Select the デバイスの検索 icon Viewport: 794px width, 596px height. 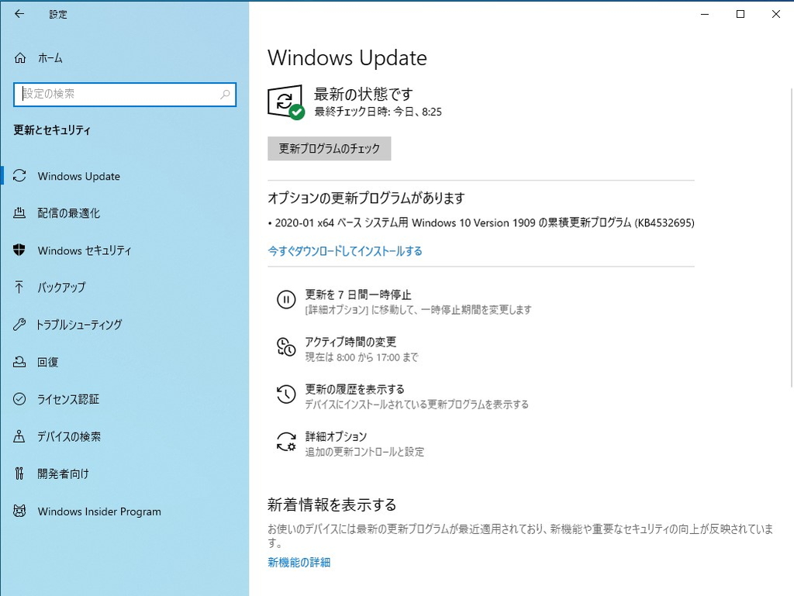point(19,436)
